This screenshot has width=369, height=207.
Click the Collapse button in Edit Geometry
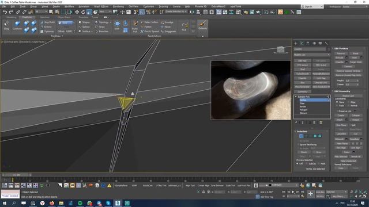[355, 115]
